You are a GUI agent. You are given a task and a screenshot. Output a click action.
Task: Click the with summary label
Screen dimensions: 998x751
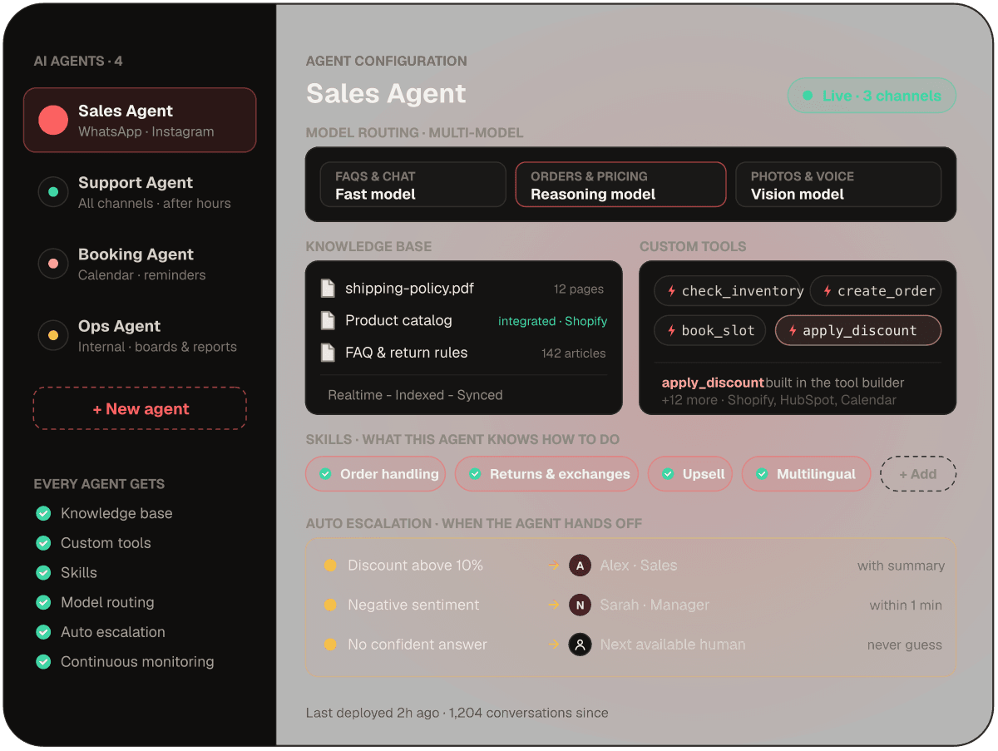coord(902,566)
